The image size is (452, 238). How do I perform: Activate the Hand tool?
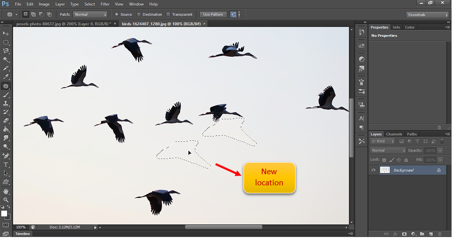[x=6, y=191]
